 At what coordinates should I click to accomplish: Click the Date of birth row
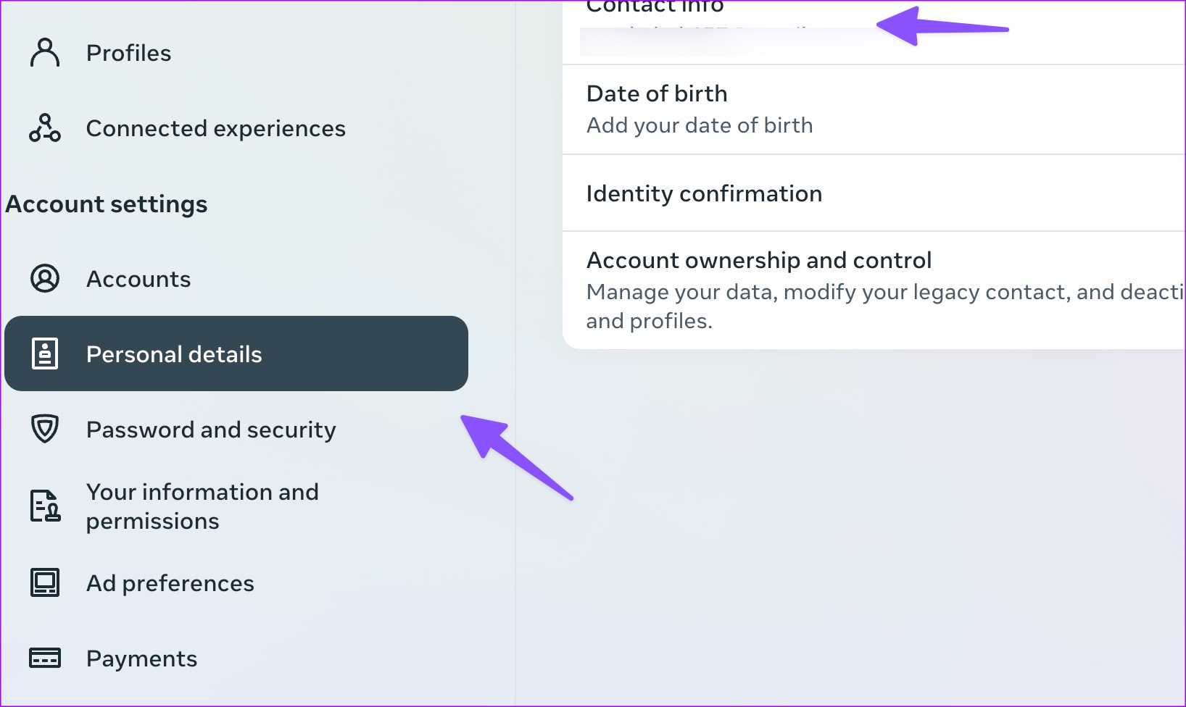pos(656,93)
